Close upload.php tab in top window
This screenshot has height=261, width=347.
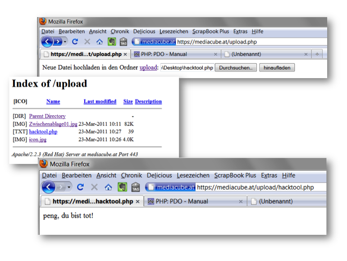pos(125,54)
